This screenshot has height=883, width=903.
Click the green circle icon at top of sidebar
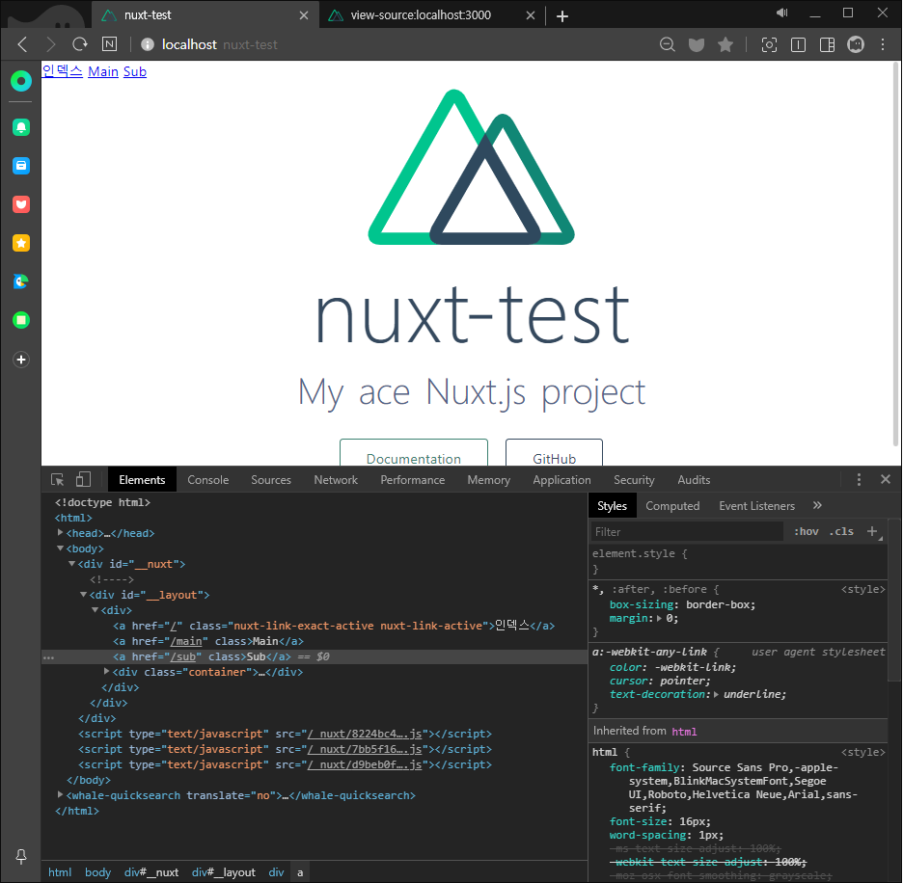pos(21,81)
